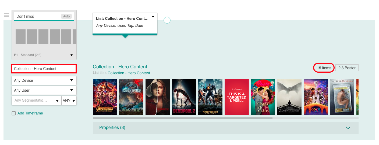Open the List title Collection - Hero Content link
The image size is (379, 145).
(129, 73)
